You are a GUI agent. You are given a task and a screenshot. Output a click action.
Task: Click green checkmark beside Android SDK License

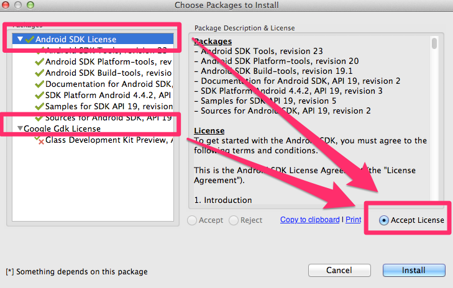(30, 39)
